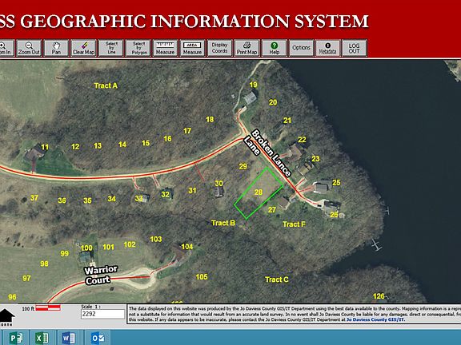Click parcel label 12 on the map
461x345 pixels.
click(75, 147)
